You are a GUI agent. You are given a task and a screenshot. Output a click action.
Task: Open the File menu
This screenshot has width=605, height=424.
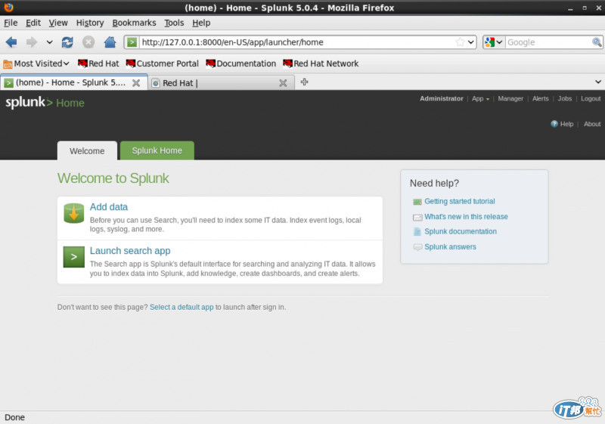click(x=11, y=23)
